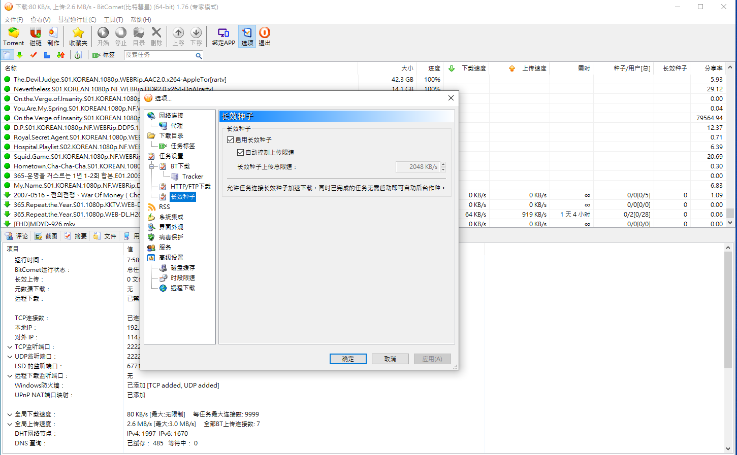Filter active tasks with up-down arrows icon
This screenshot has height=455, width=737.
(x=60, y=55)
